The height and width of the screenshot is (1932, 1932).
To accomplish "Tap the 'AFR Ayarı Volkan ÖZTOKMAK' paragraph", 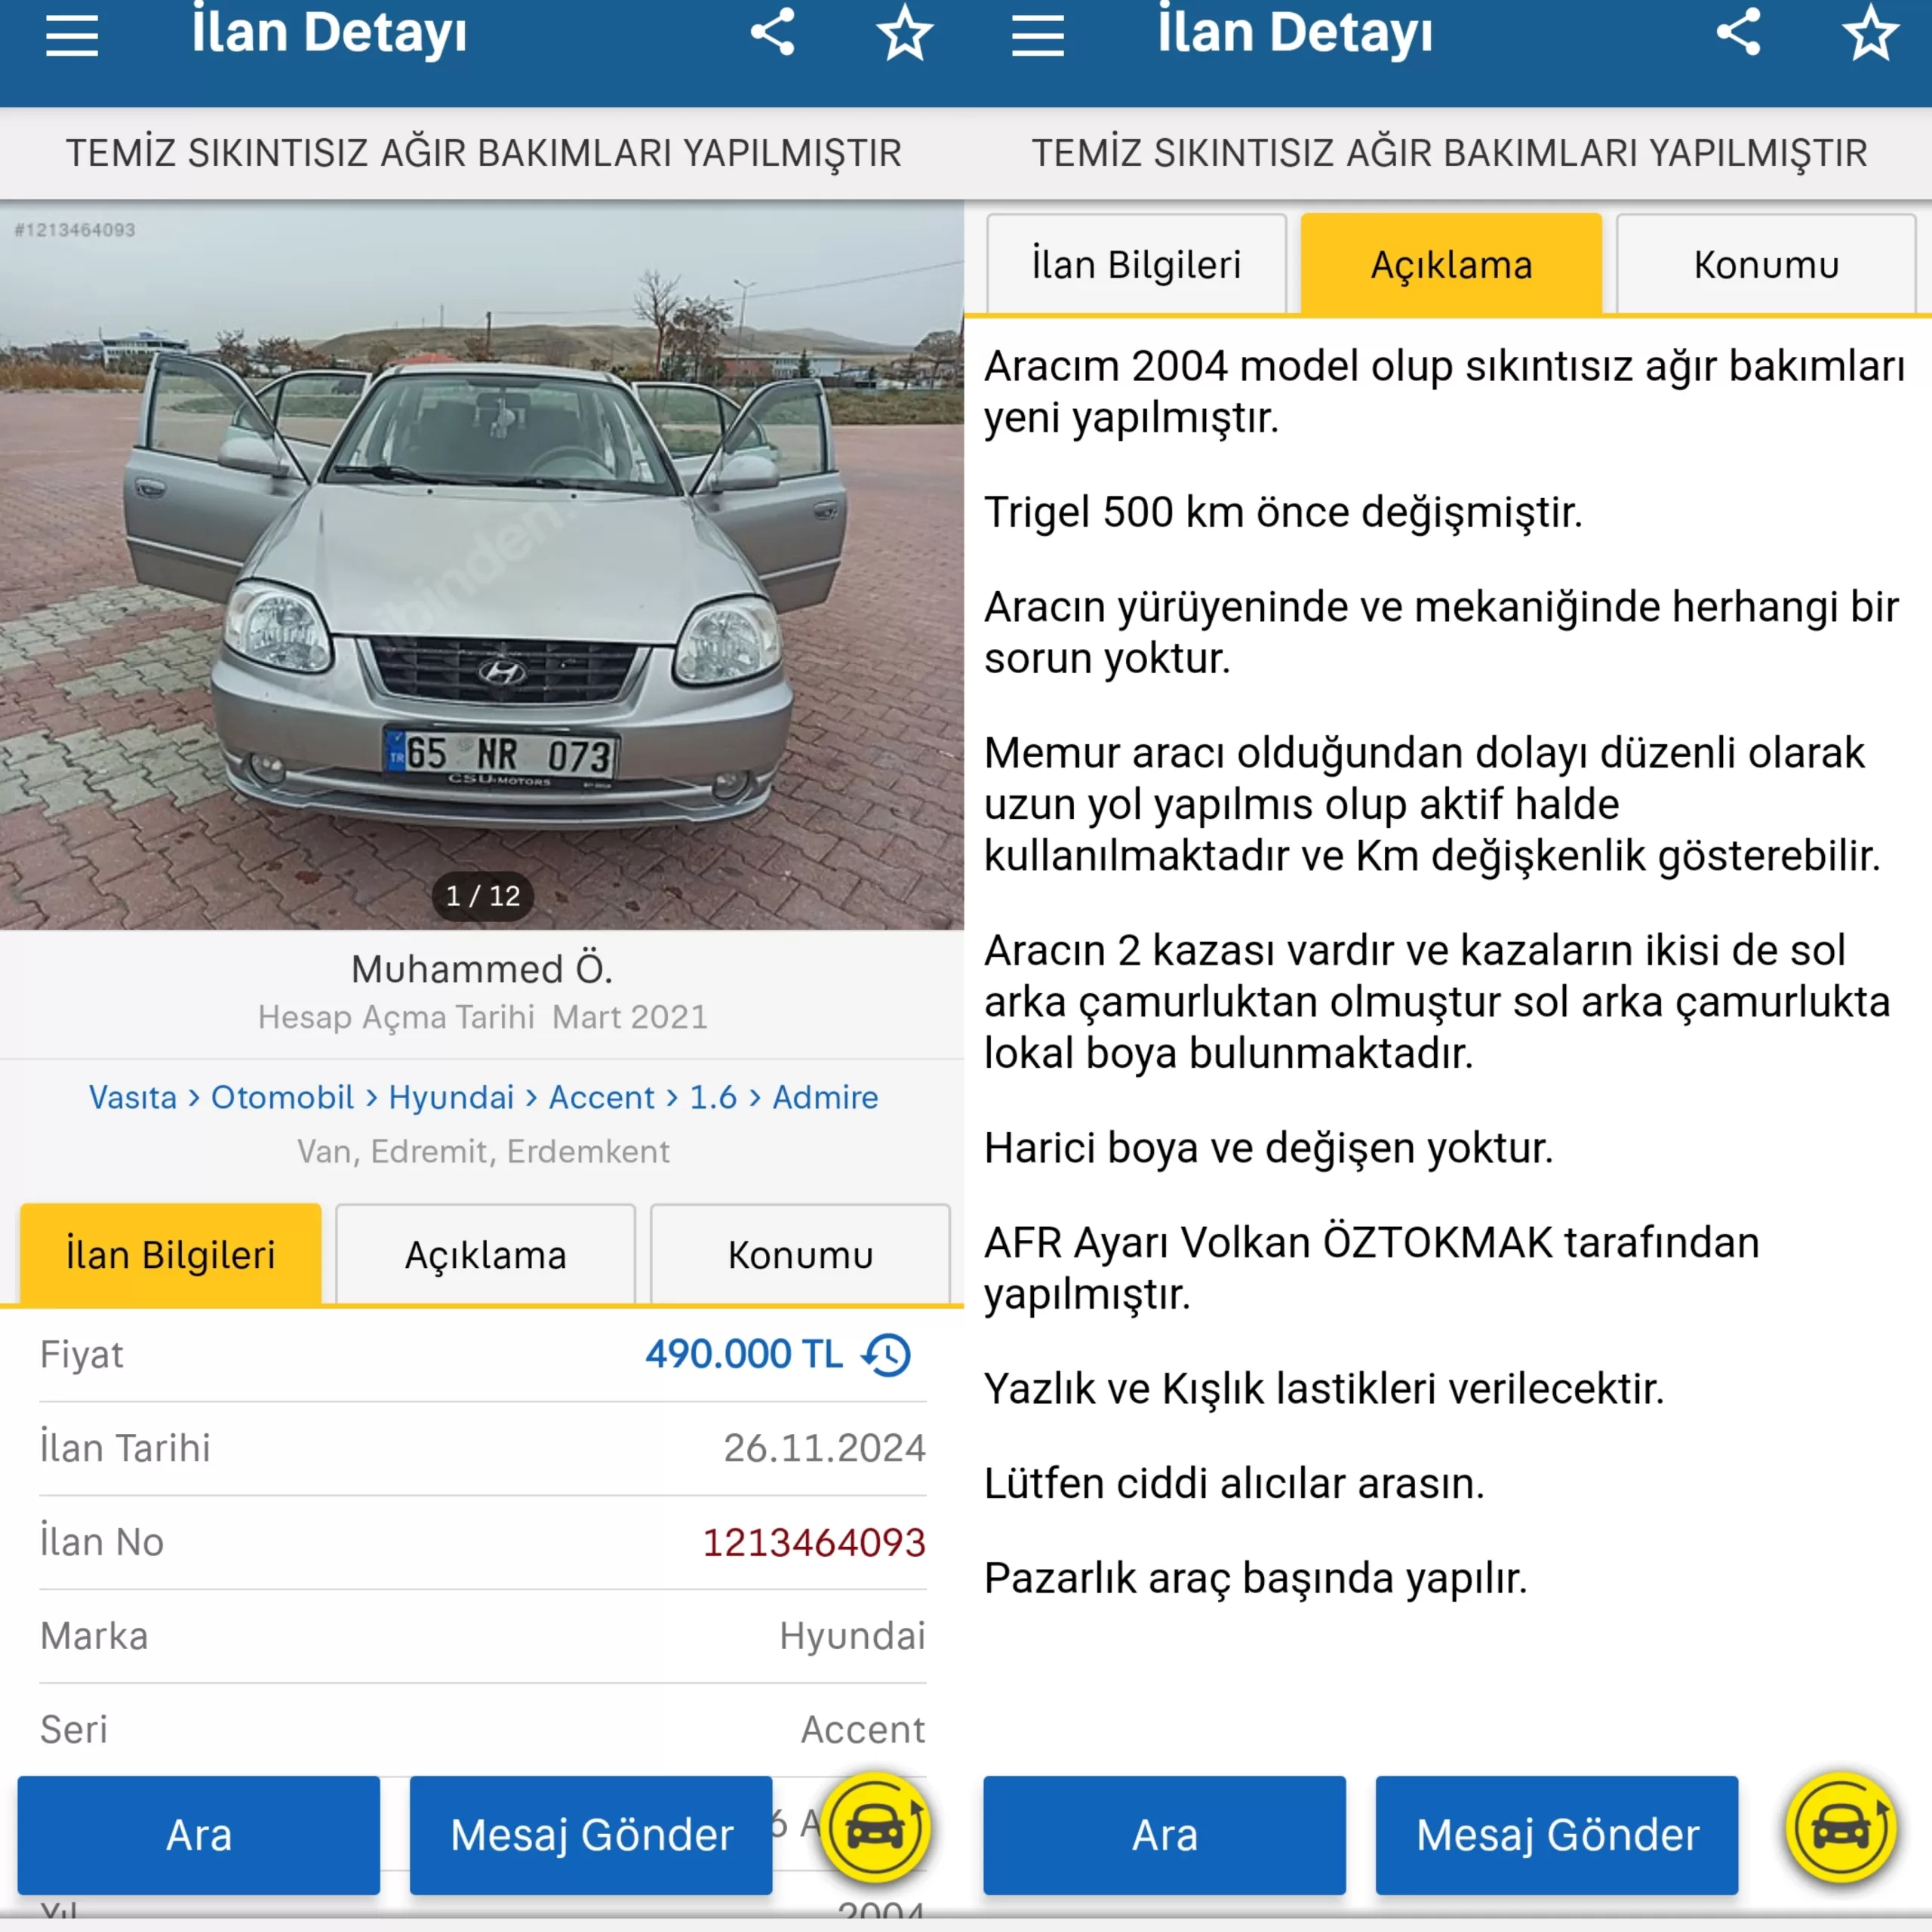I will click(x=1372, y=1268).
